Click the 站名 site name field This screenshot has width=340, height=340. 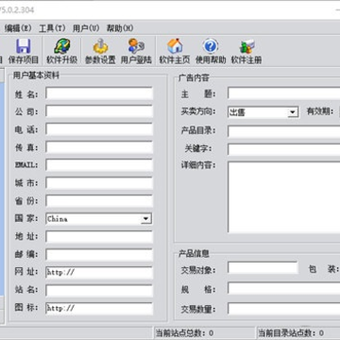(99, 291)
